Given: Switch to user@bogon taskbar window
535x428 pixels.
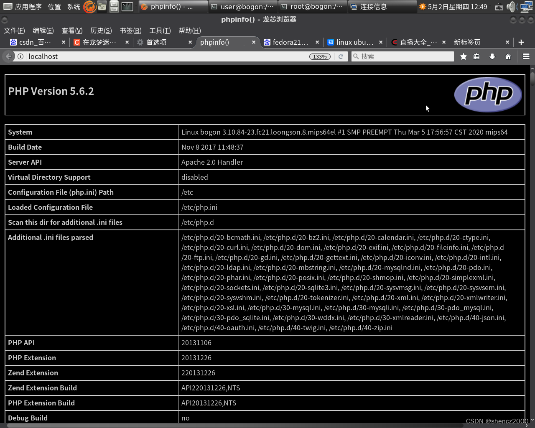Looking at the screenshot, I should tap(243, 7).
